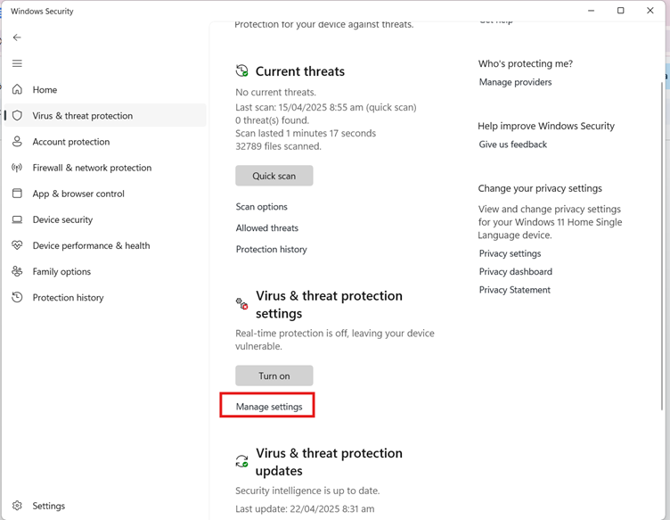Open Device security page

(105, 219)
